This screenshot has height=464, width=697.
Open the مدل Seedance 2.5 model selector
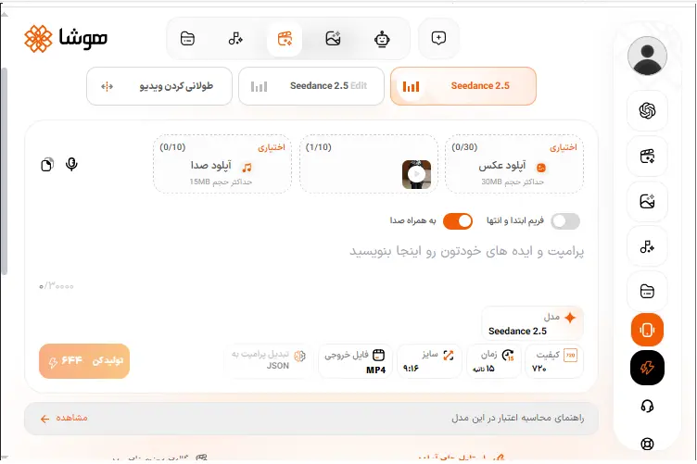click(532, 324)
